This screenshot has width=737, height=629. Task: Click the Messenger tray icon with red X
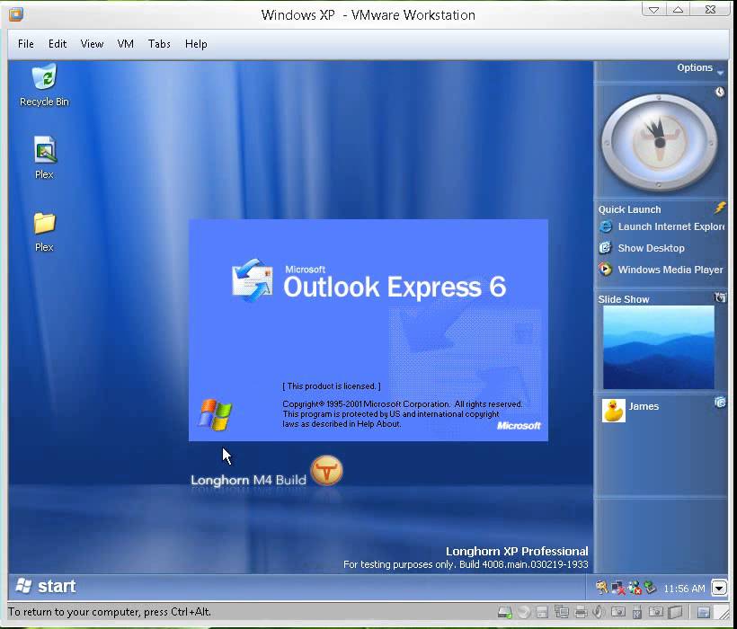(635, 588)
